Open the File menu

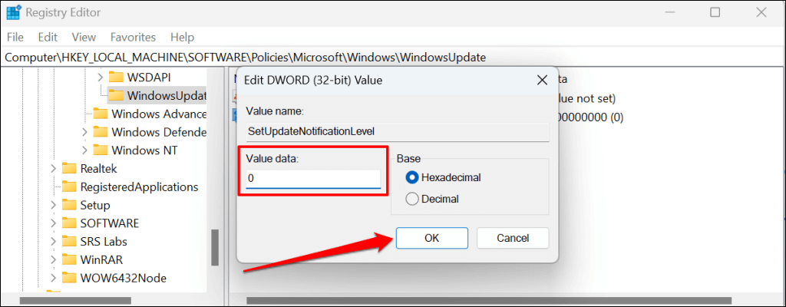[x=16, y=37]
